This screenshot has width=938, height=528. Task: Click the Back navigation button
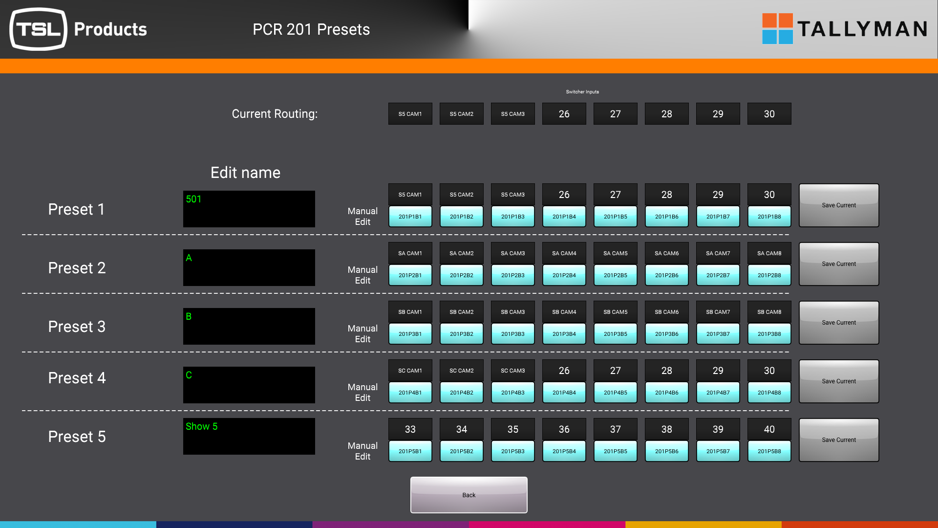pos(469,494)
